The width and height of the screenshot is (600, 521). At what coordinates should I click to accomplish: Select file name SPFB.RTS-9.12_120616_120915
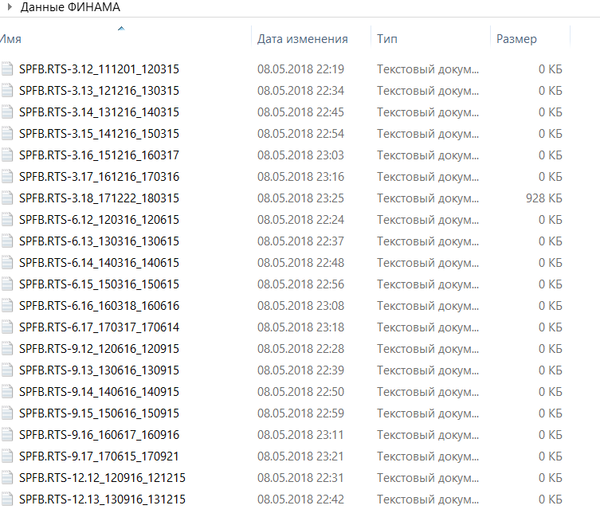click(x=99, y=349)
